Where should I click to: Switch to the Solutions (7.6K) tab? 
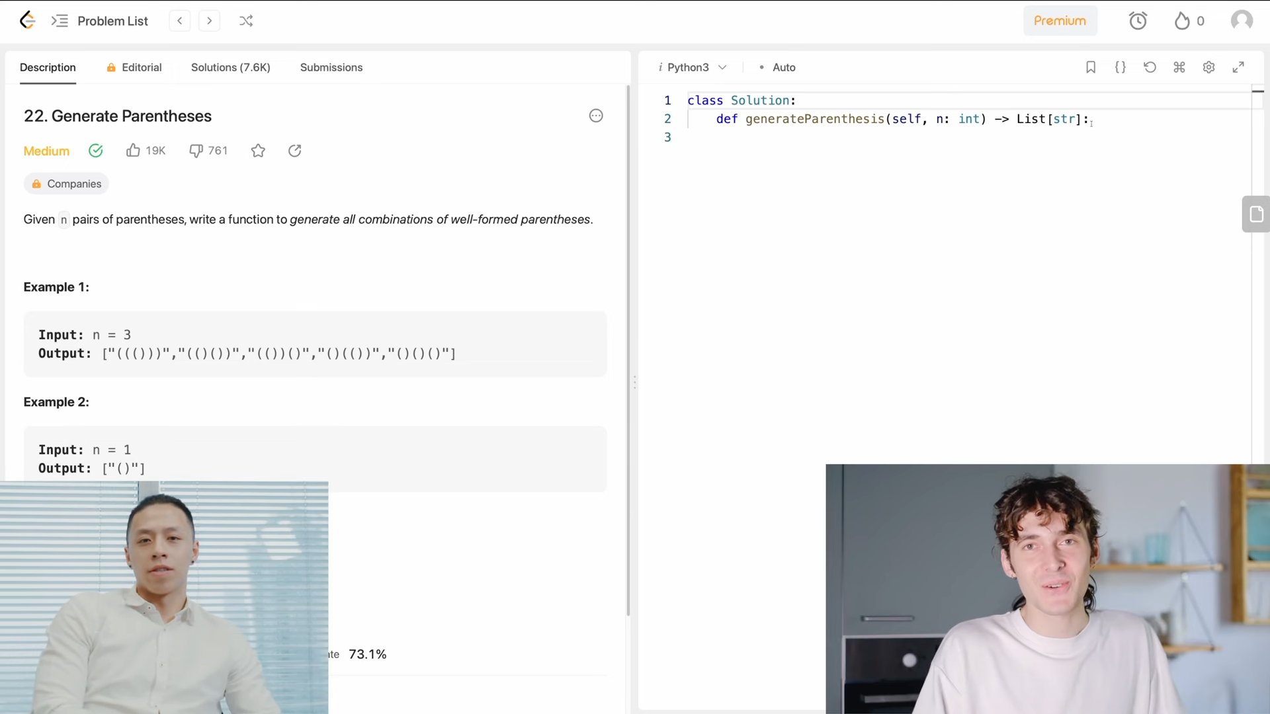tap(230, 67)
